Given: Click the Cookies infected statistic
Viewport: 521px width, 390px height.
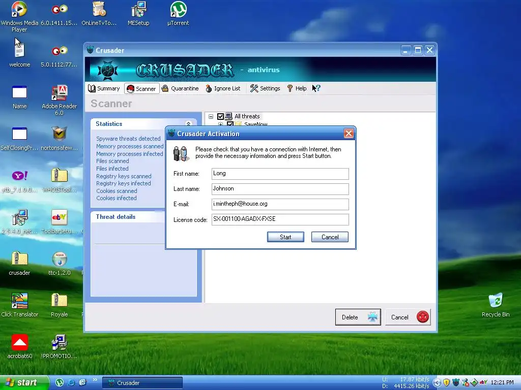Looking at the screenshot, I should 117,198.
